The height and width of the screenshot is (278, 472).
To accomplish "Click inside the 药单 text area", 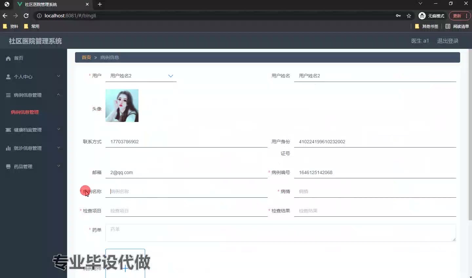I will click(x=281, y=233).
